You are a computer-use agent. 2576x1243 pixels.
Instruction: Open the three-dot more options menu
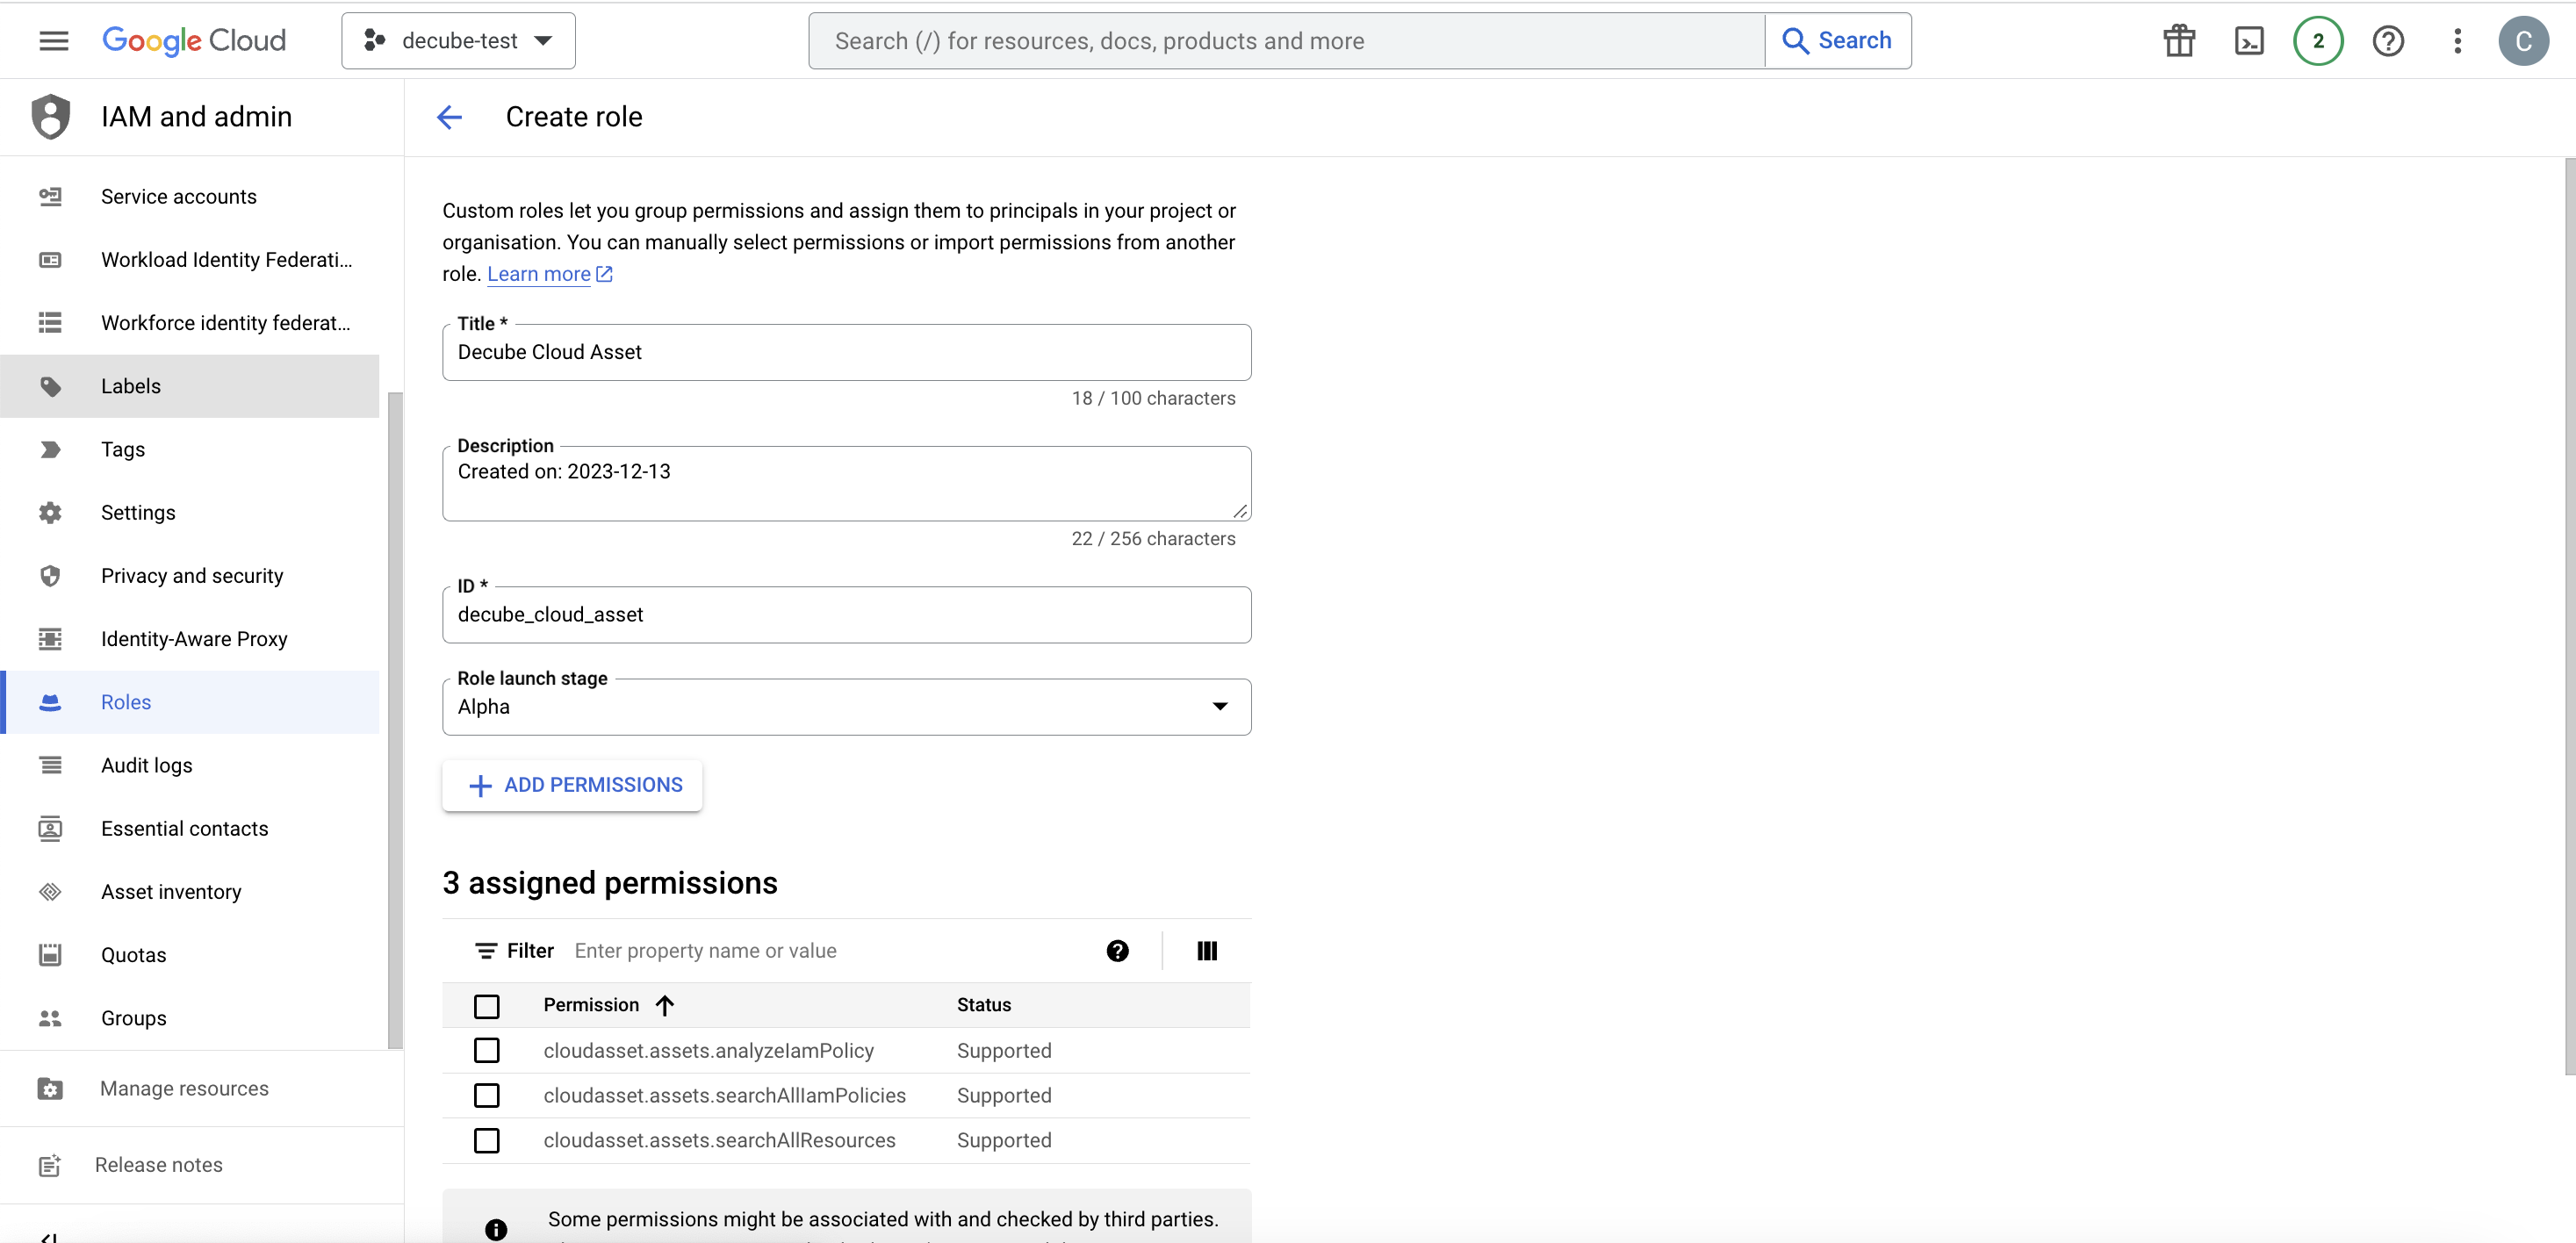coord(2457,41)
